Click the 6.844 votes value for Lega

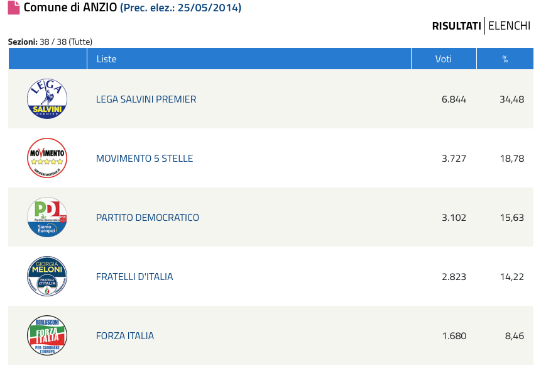(x=454, y=99)
